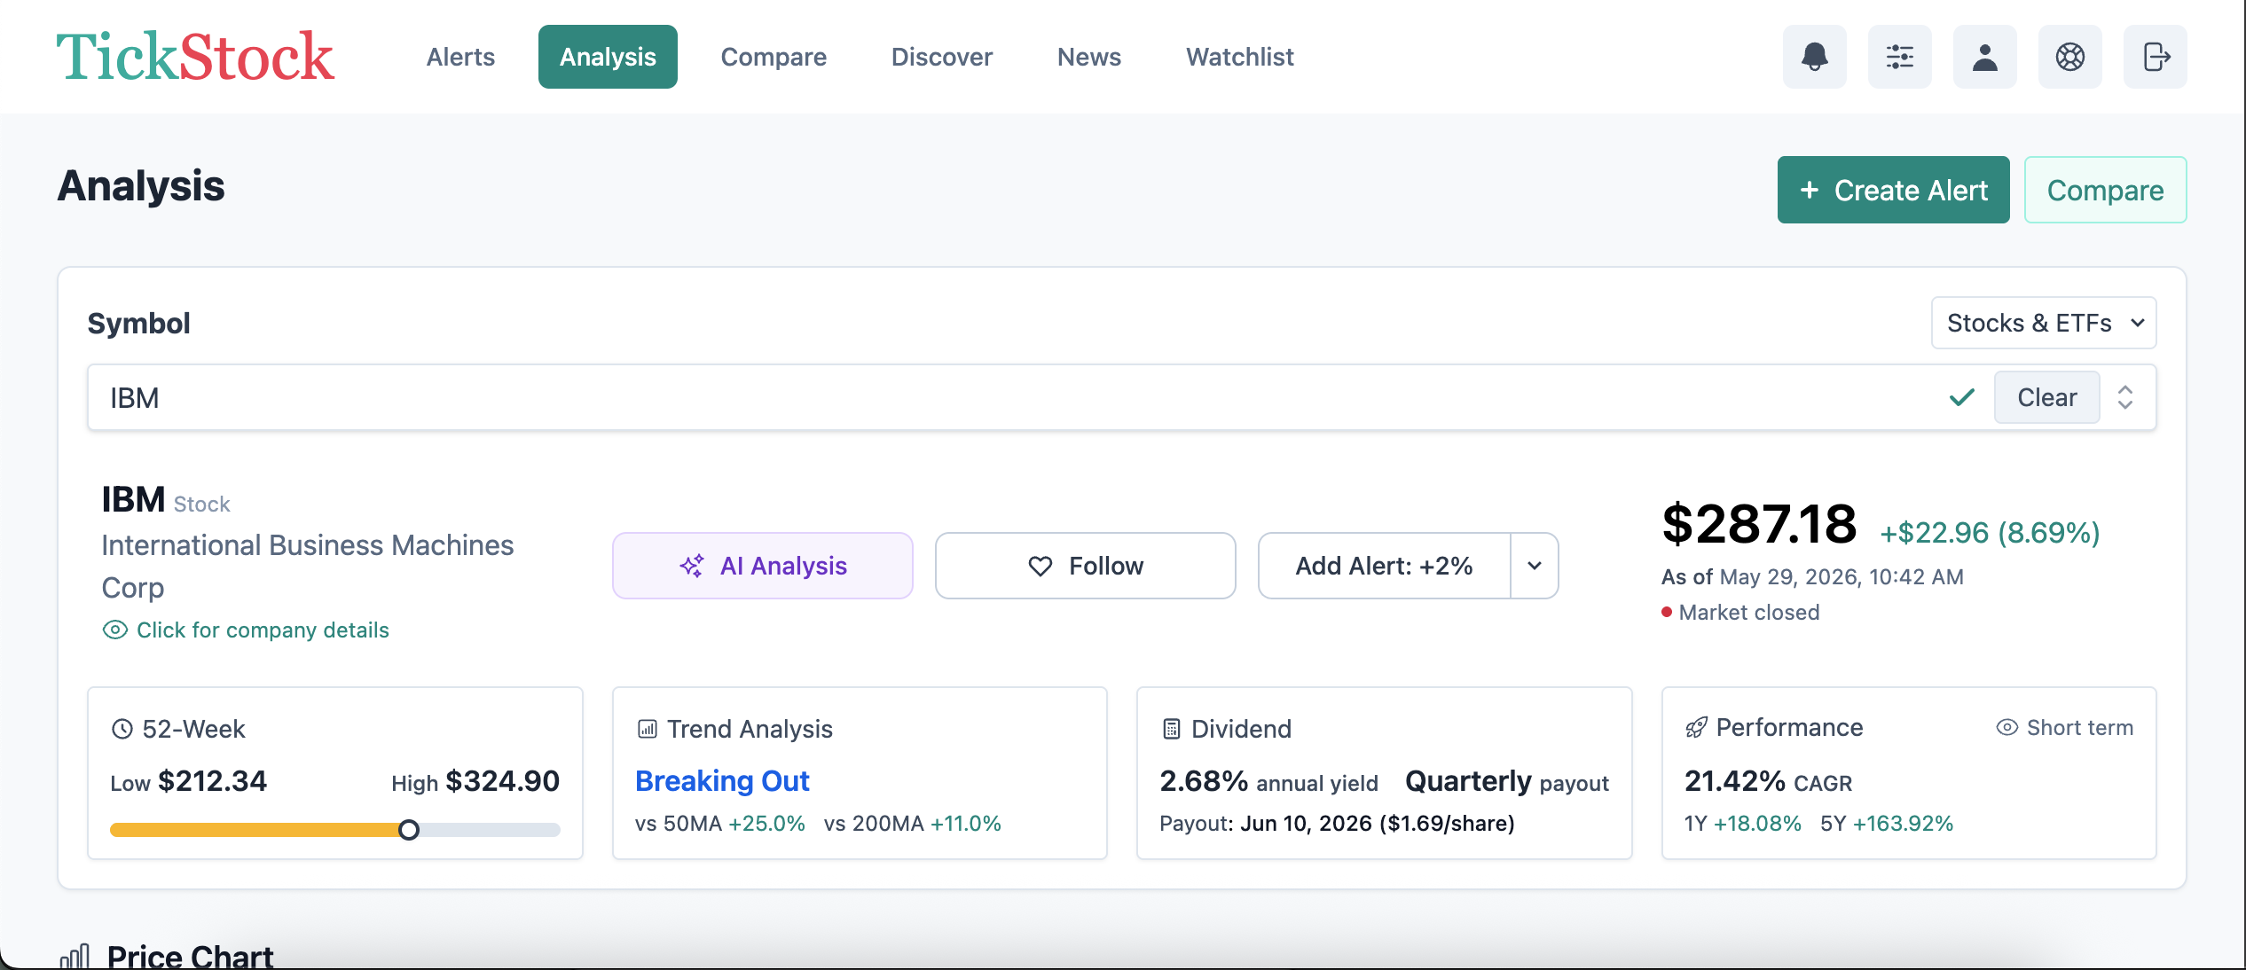Open the Stocks & ETFs dropdown
The width and height of the screenshot is (2246, 970).
[x=2044, y=323]
